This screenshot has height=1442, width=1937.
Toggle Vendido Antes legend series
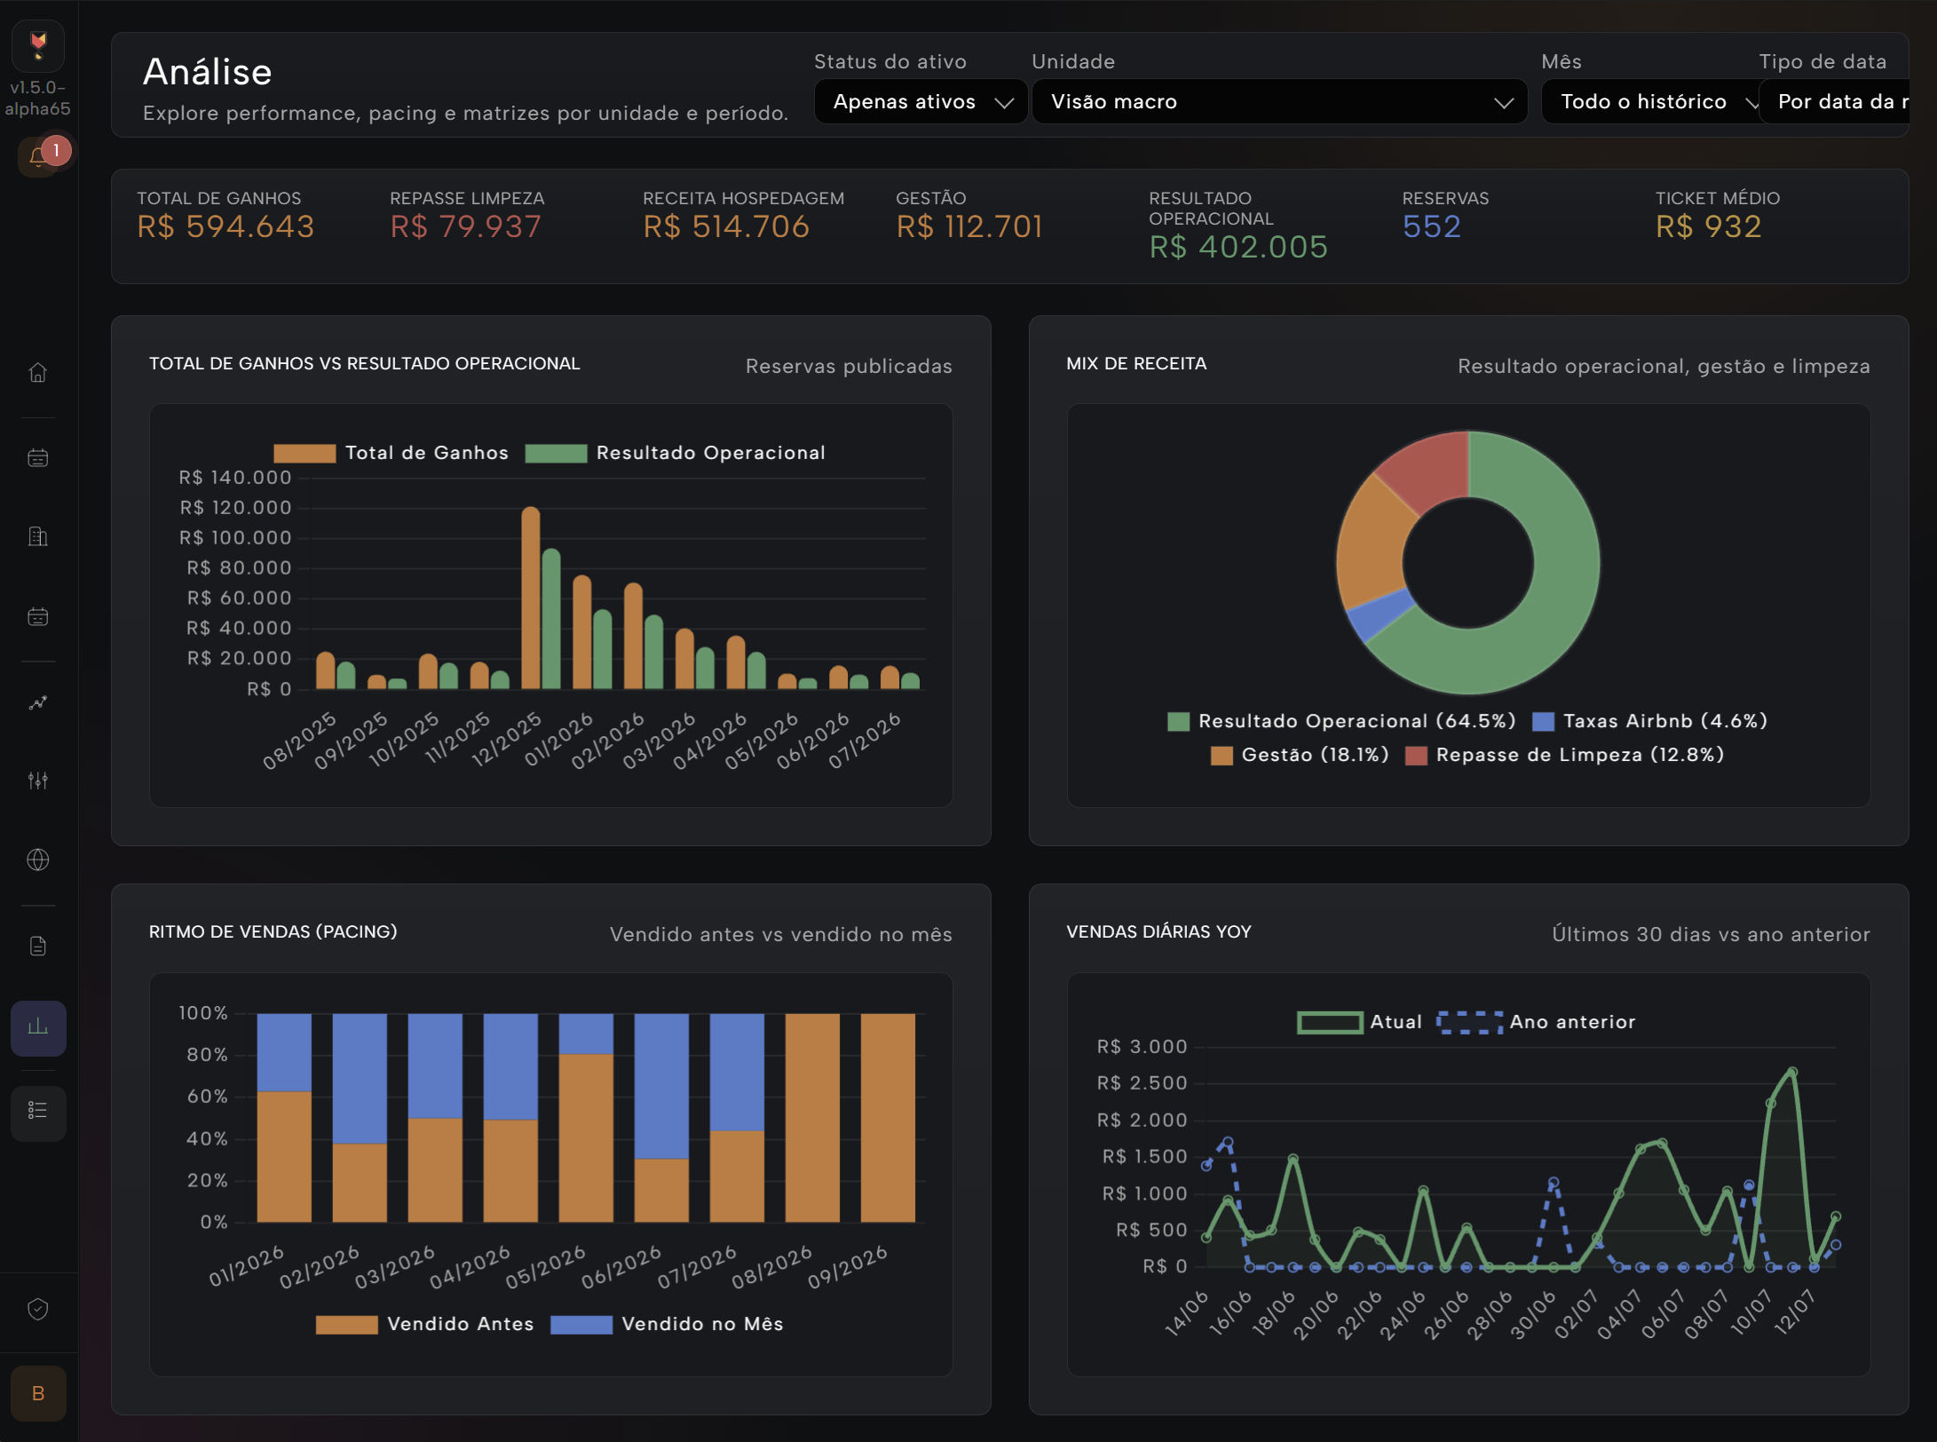424,1324
